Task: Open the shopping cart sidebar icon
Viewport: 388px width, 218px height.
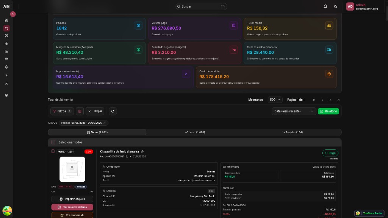Action: pyautogui.click(x=6, y=28)
